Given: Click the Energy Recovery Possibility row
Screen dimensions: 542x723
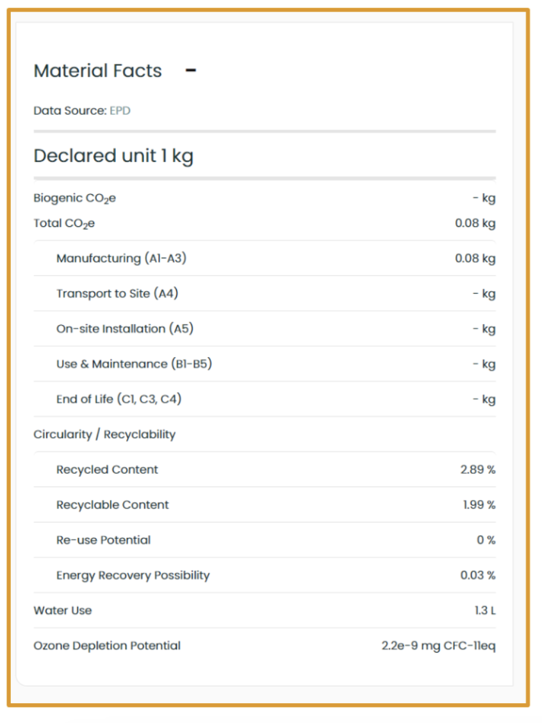Looking at the screenshot, I should pyautogui.click(x=133, y=576).
